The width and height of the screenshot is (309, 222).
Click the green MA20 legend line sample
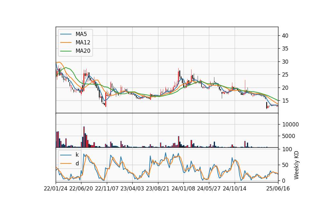click(x=66, y=51)
